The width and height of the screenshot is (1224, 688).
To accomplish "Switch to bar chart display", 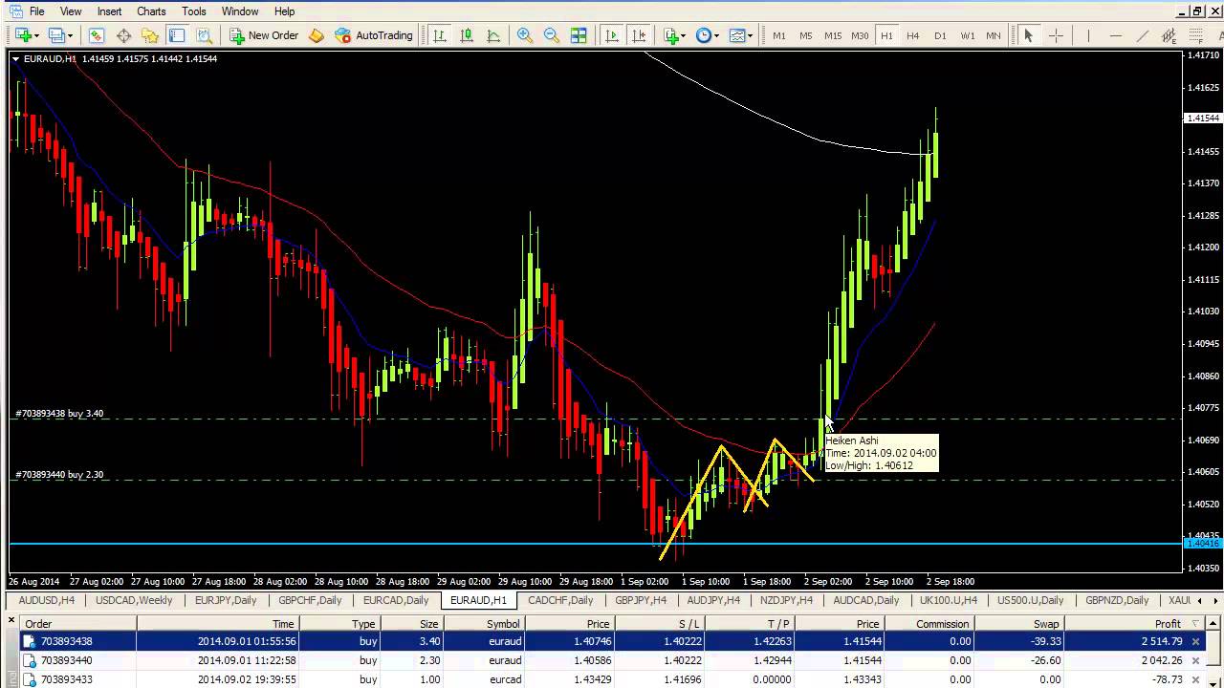I will [x=440, y=35].
